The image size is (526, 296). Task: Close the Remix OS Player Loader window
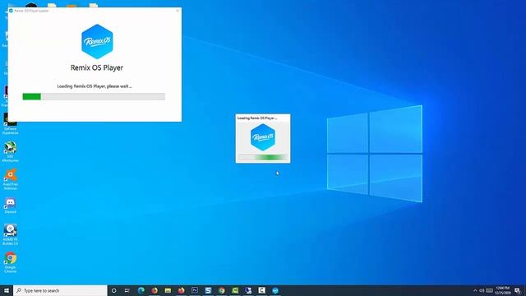pyautogui.click(x=178, y=11)
